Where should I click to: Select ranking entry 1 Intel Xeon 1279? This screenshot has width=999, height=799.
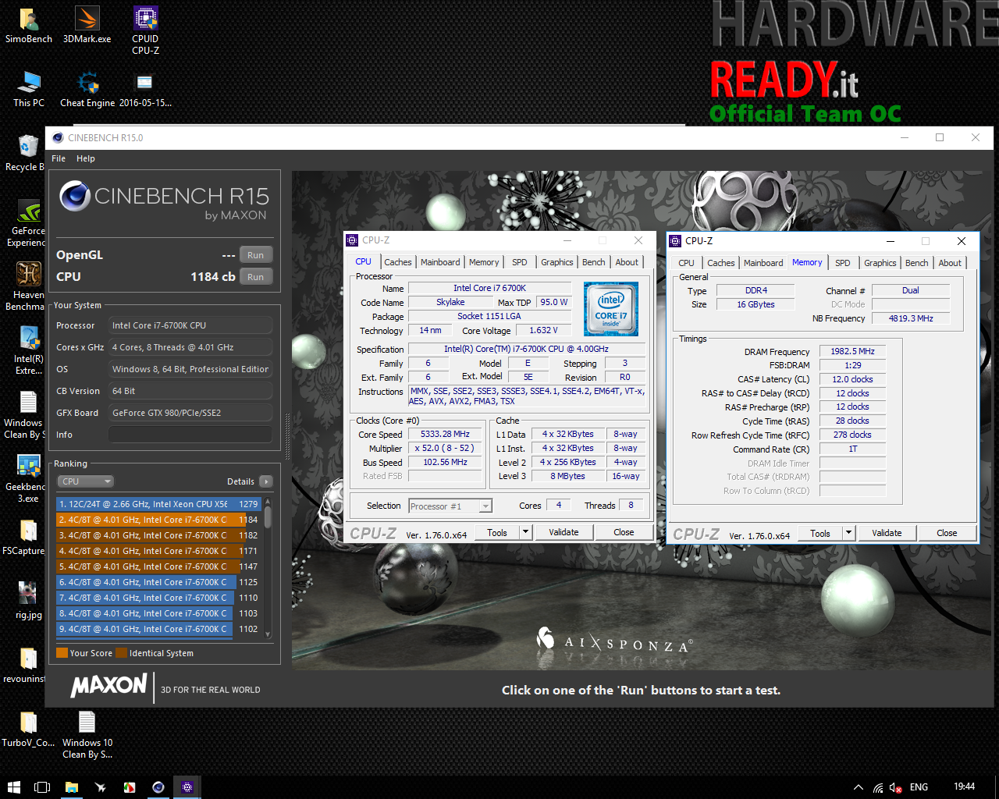pyautogui.click(x=158, y=504)
